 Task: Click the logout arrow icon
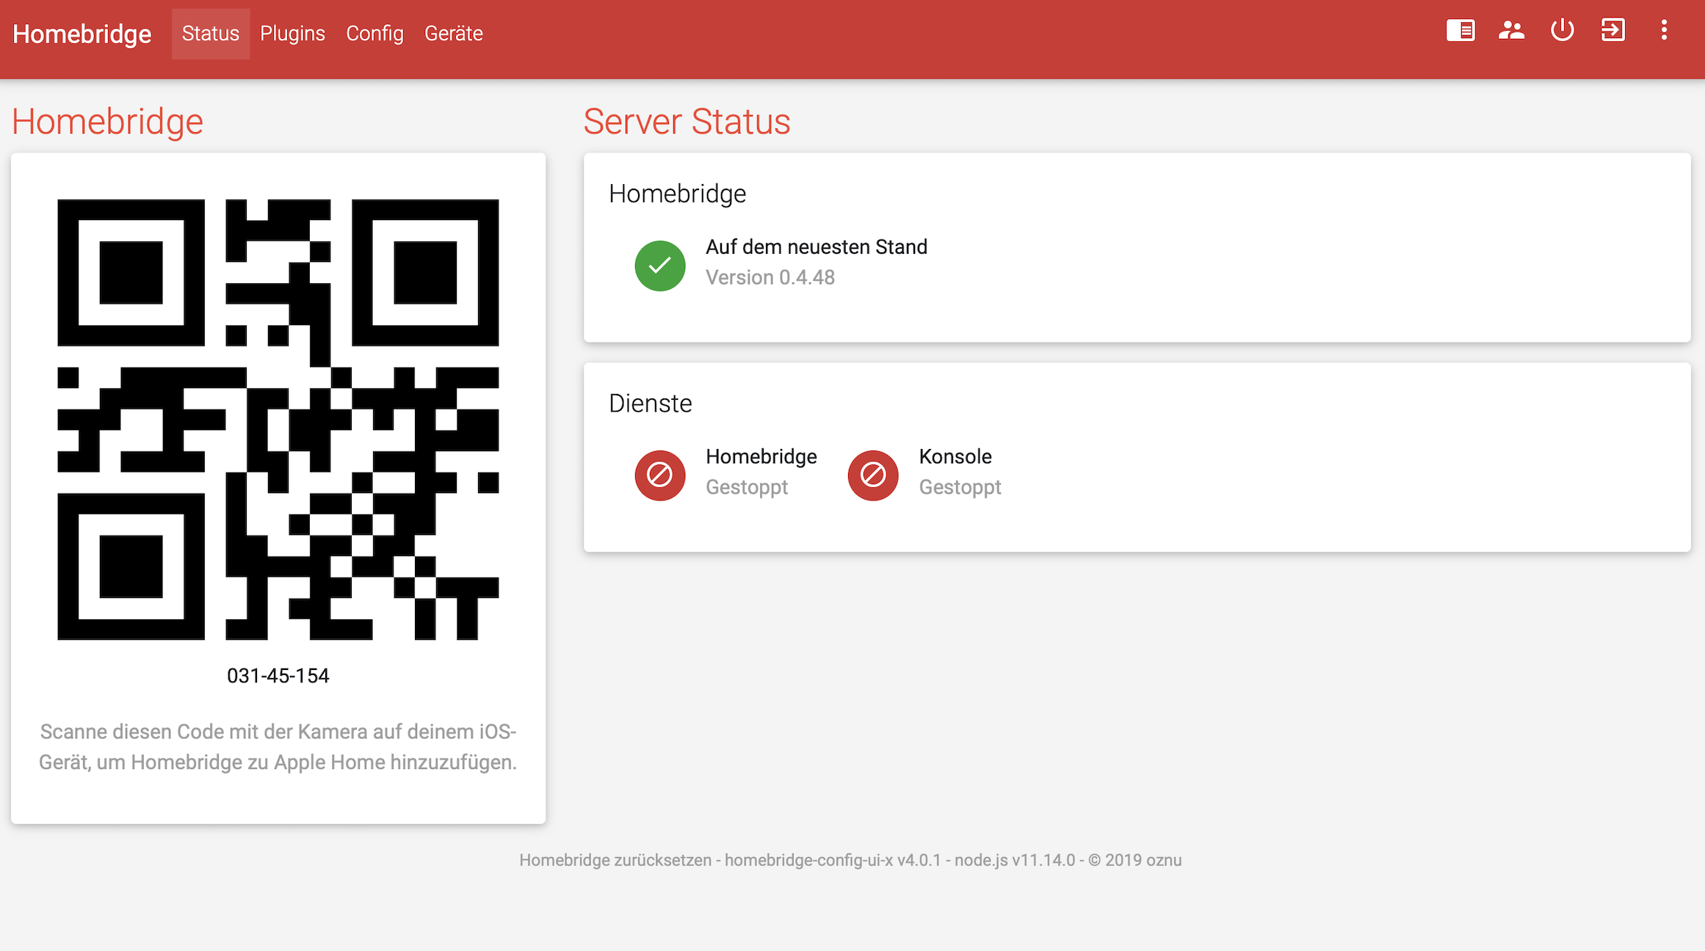[1612, 31]
